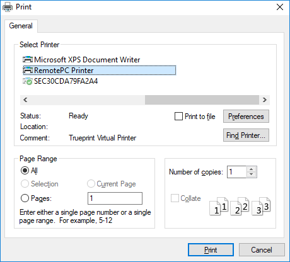The height and width of the screenshot is (262, 290).
Task: Click the Find Printer... button
Action: coord(246,135)
